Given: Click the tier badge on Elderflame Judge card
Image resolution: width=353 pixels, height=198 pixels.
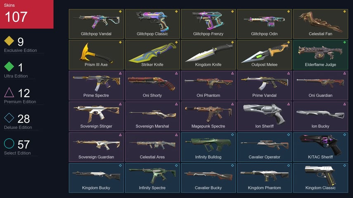Looking at the screenshot, I should pos(344,42).
